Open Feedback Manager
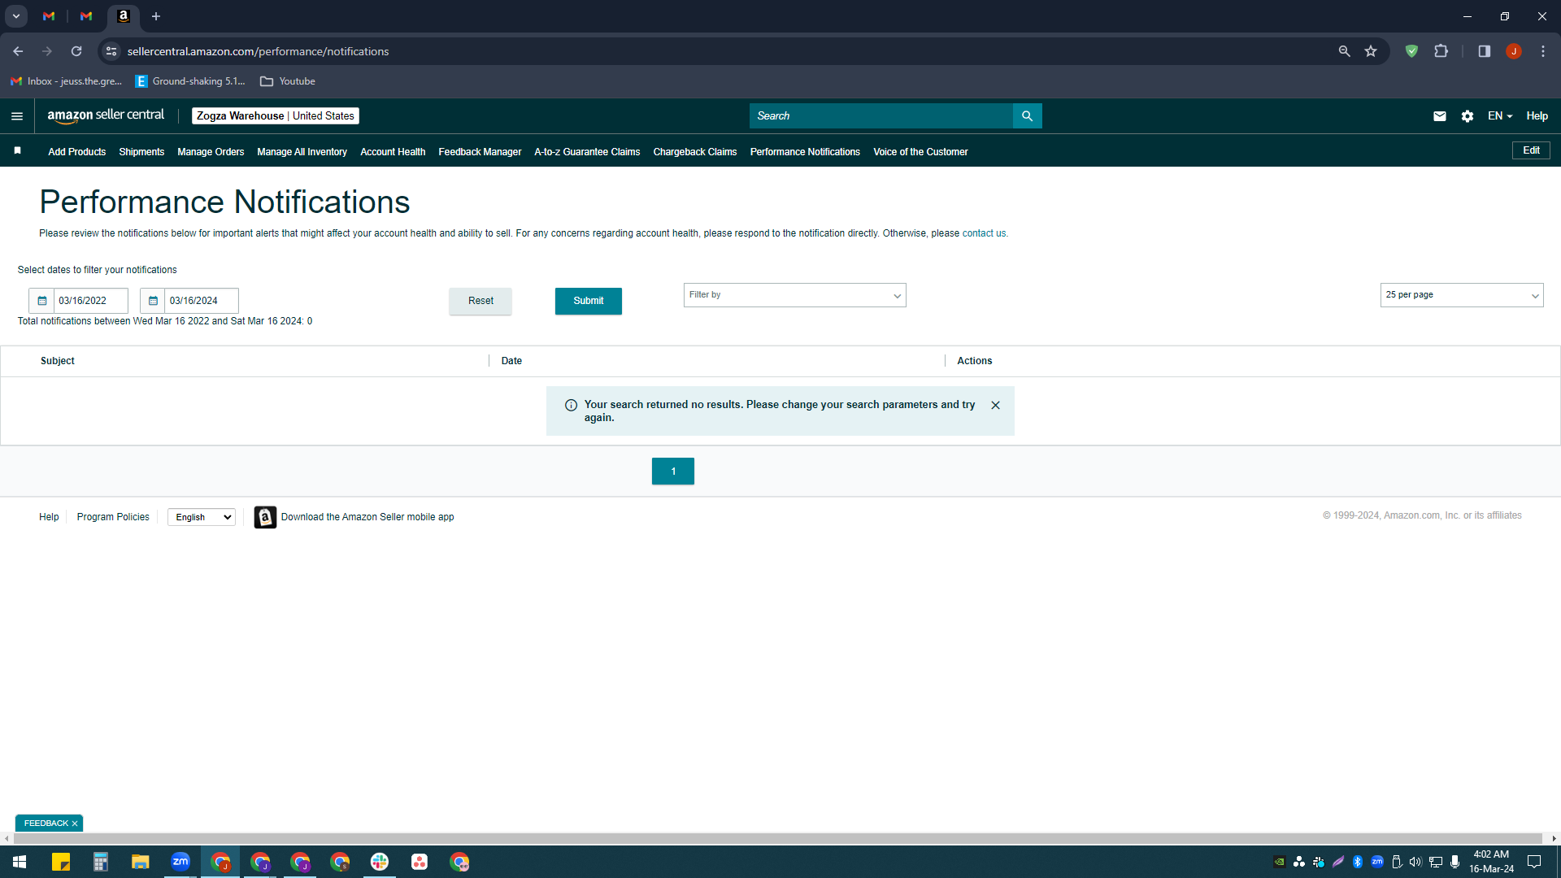This screenshot has height=878, width=1561. 480,152
